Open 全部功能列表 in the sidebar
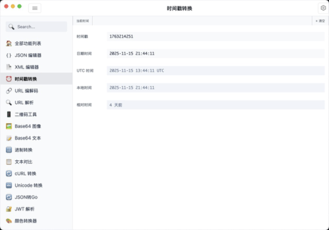 click(28, 43)
